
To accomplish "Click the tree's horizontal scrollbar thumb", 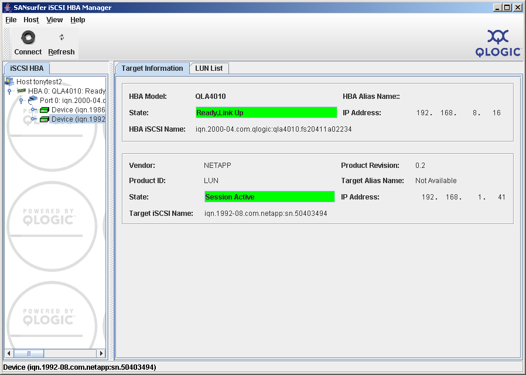I will [23, 353].
